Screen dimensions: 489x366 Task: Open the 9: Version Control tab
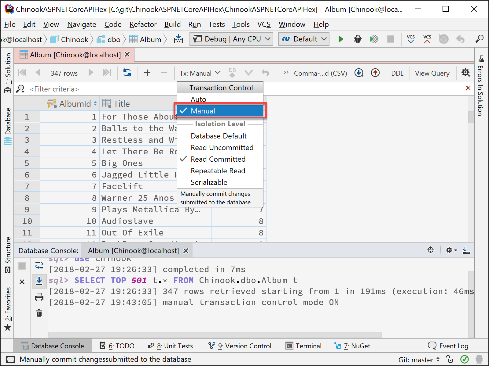coord(240,346)
